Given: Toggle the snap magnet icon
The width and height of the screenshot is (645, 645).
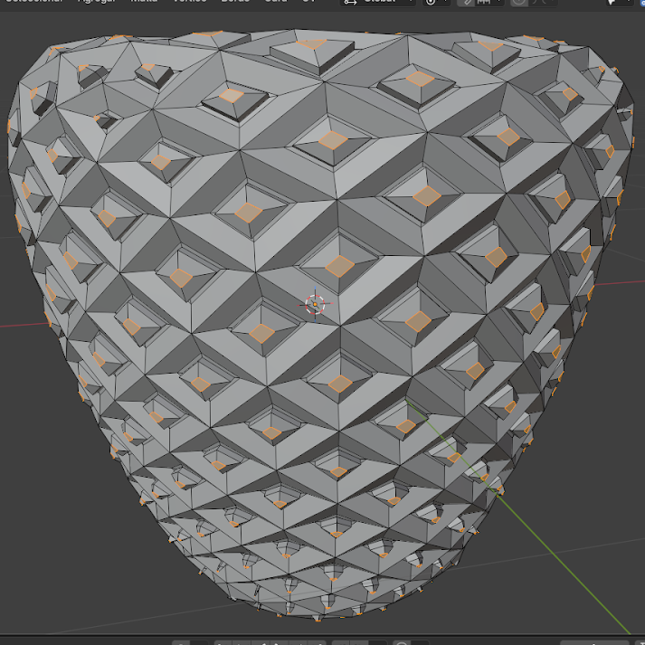Looking at the screenshot, I should pyautogui.click(x=468, y=2).
